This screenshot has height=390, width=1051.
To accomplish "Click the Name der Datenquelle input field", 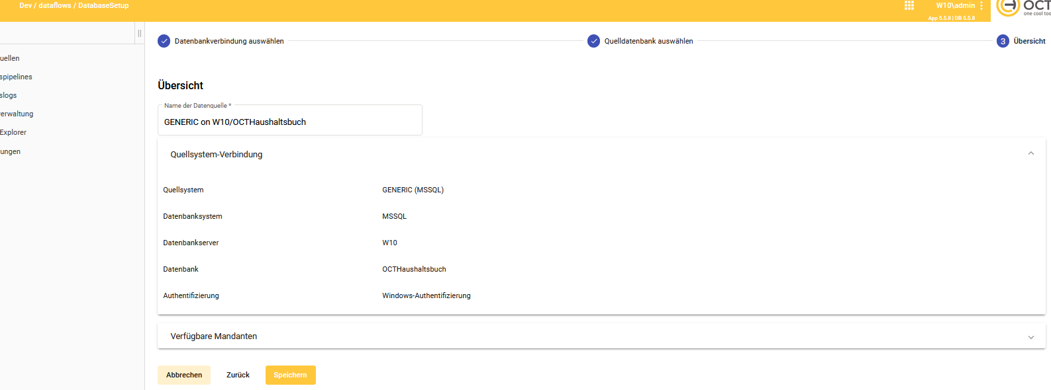I will [289, 122].
